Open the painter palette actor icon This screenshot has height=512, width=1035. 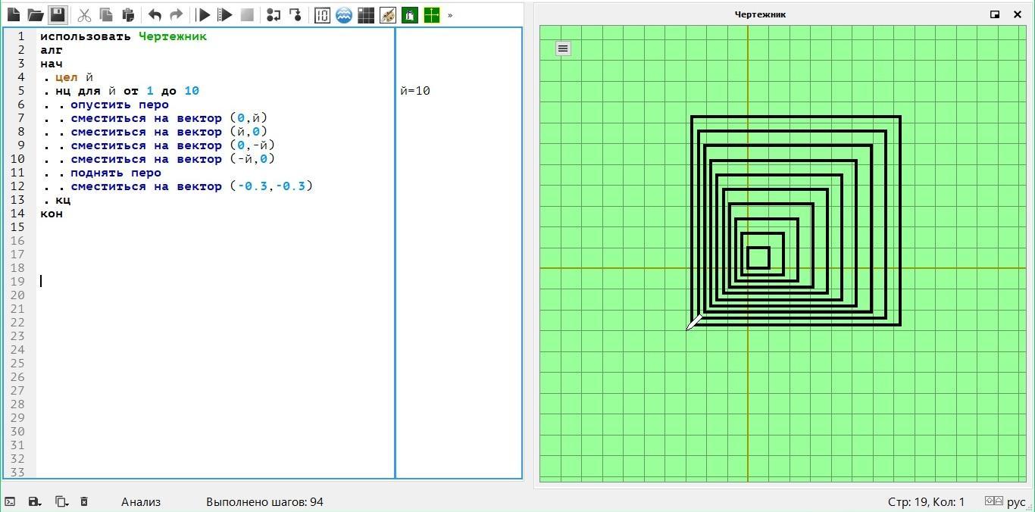coord(388,14)
